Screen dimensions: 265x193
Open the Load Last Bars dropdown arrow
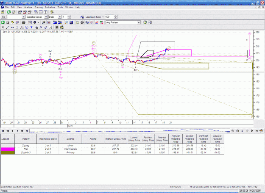(103, 17)
